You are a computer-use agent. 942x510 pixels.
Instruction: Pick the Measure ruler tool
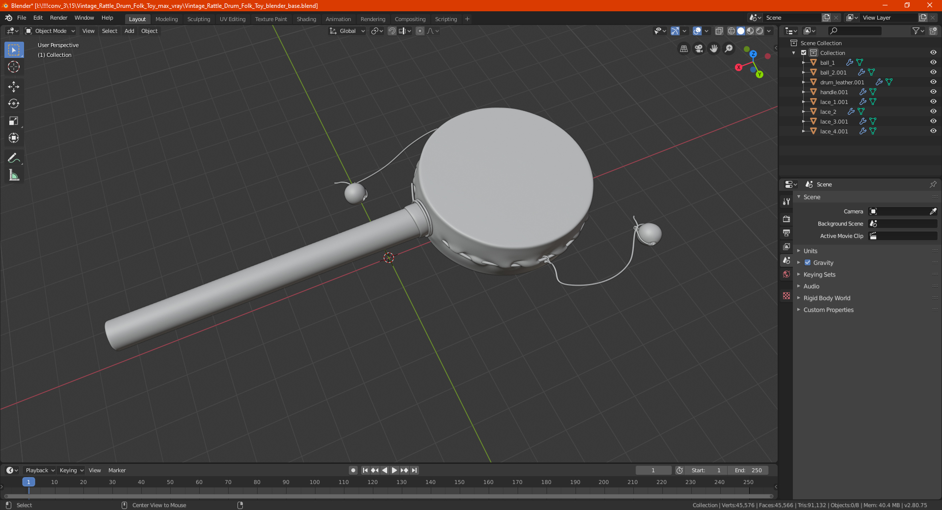[x=14, y=175]
